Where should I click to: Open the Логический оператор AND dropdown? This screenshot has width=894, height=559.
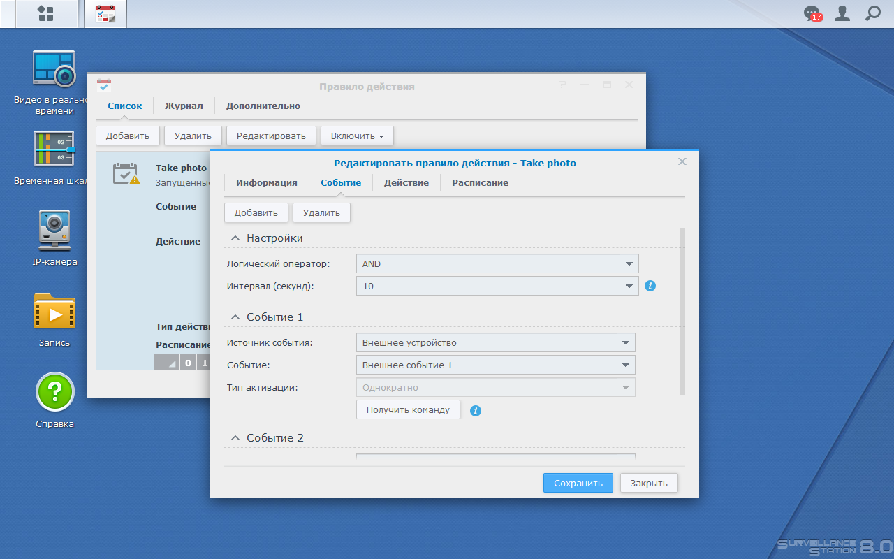pyautogui.click(x=497, y=263)
